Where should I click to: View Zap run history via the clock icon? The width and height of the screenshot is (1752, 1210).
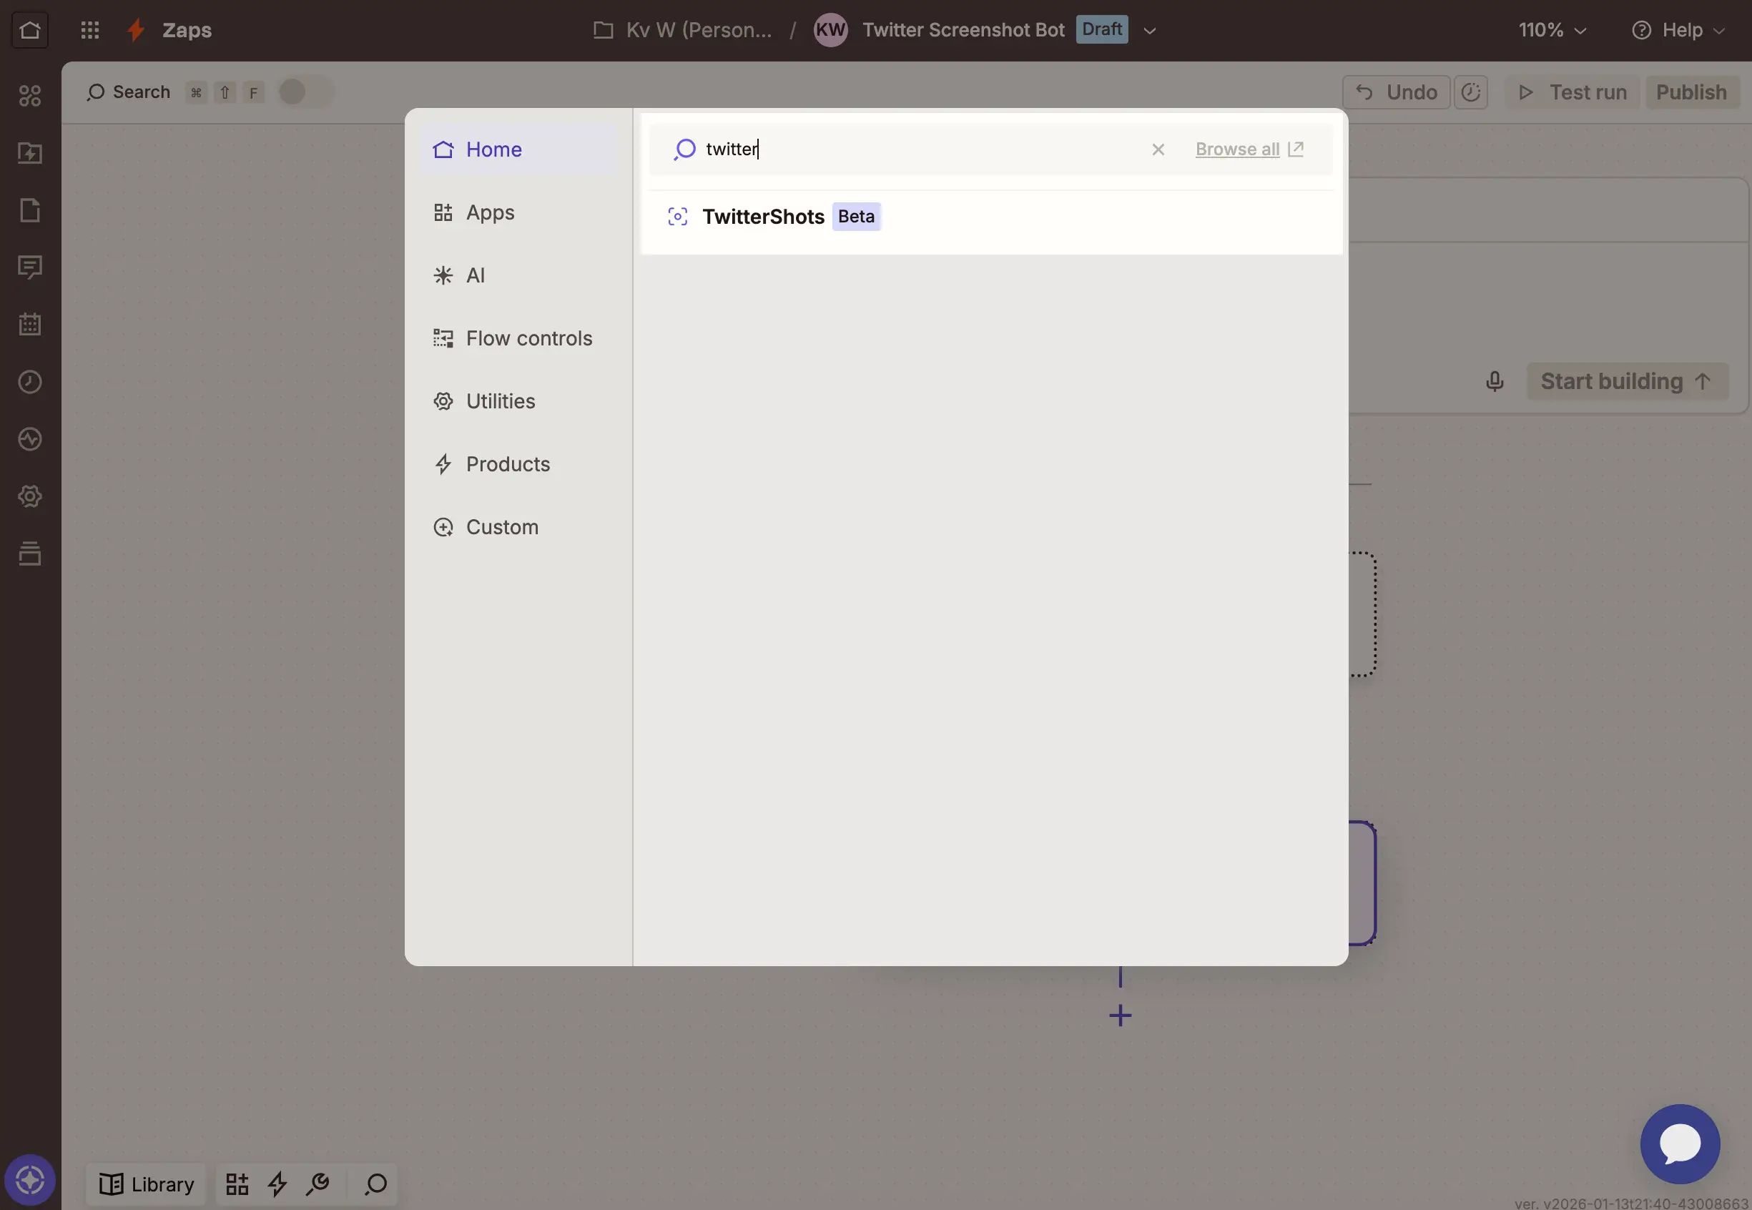click(29, 381)
